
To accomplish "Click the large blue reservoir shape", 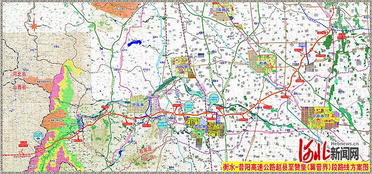I will 134,43.
